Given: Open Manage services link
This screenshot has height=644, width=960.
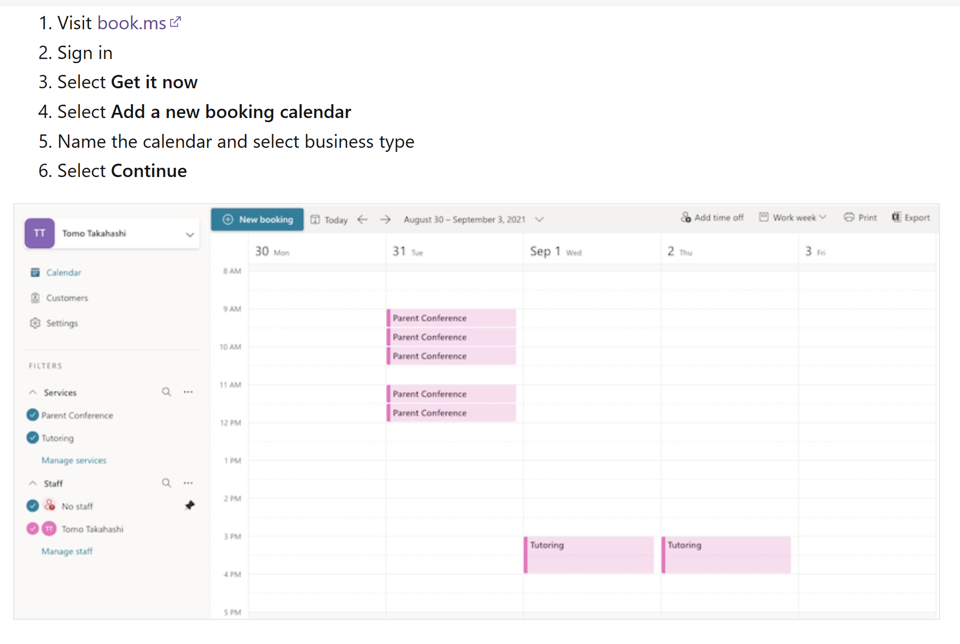Looking at the screenshot, I should pos(74,460).
